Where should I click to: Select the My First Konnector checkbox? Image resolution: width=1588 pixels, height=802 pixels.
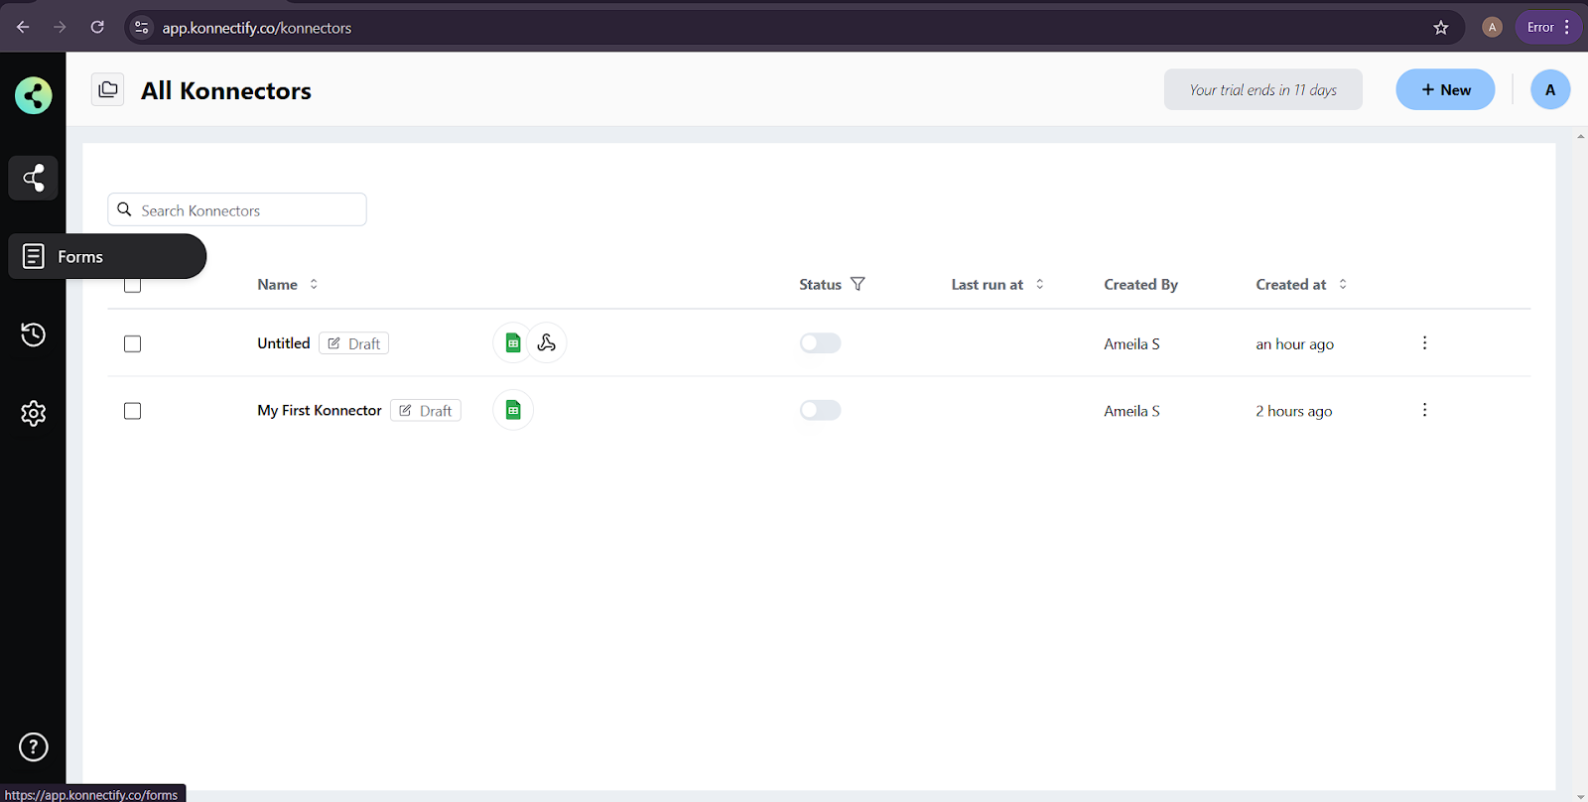point(132,411)
